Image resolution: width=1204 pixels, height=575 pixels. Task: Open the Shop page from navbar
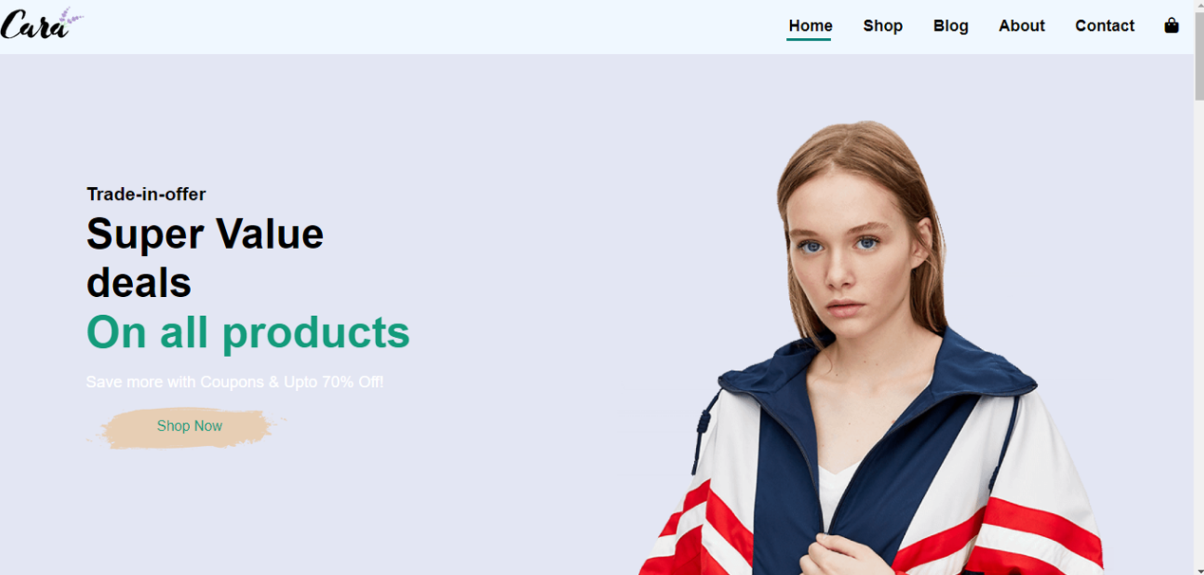[882, 26]
